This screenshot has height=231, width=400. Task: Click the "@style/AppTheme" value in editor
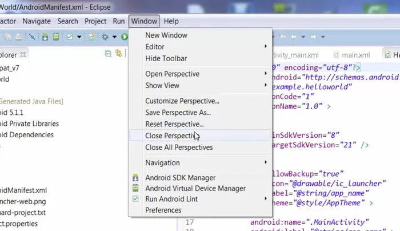click(331, 203)
